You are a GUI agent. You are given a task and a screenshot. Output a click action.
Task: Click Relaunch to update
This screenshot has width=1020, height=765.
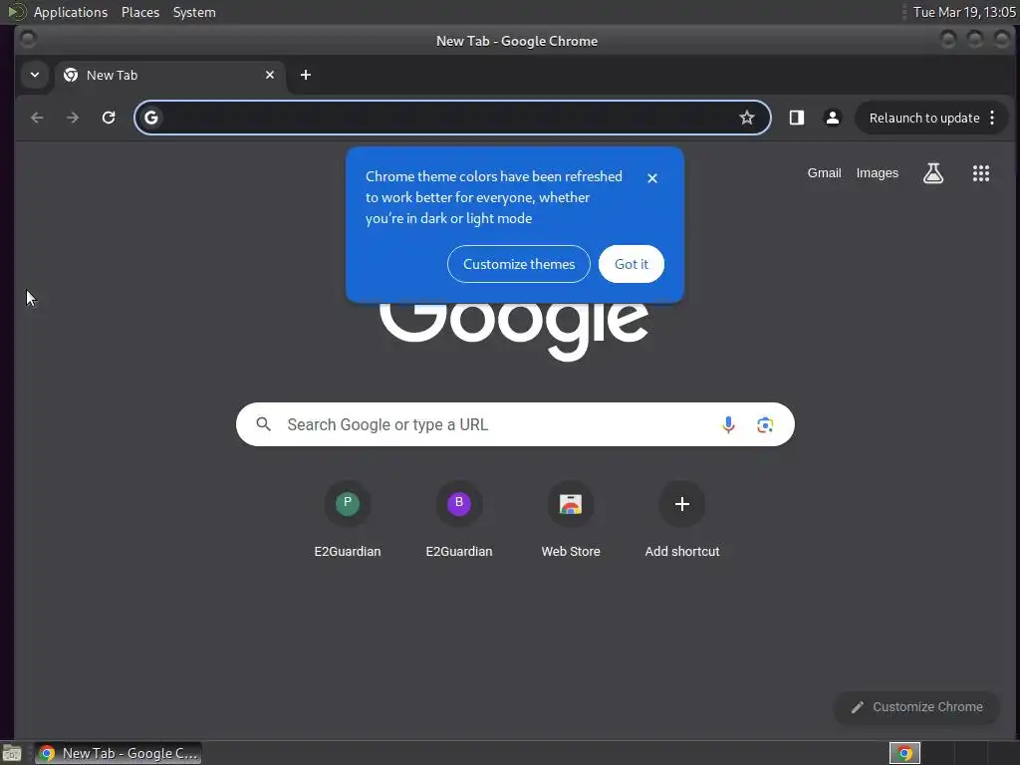tap(924, 118)
